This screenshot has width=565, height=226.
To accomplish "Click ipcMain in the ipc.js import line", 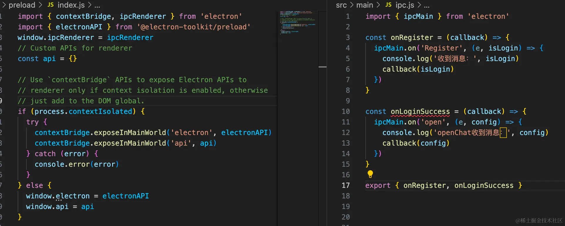I will (x=418, y=16).
